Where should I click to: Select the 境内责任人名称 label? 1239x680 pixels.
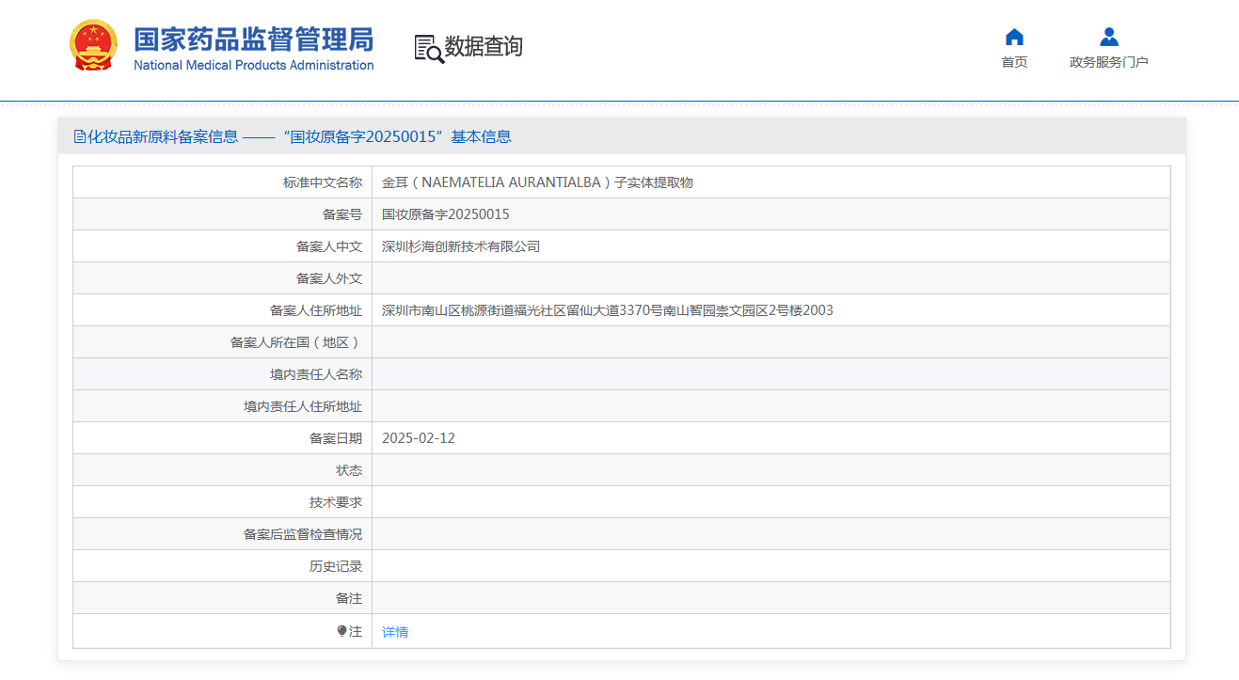click(x=316, y=374)
